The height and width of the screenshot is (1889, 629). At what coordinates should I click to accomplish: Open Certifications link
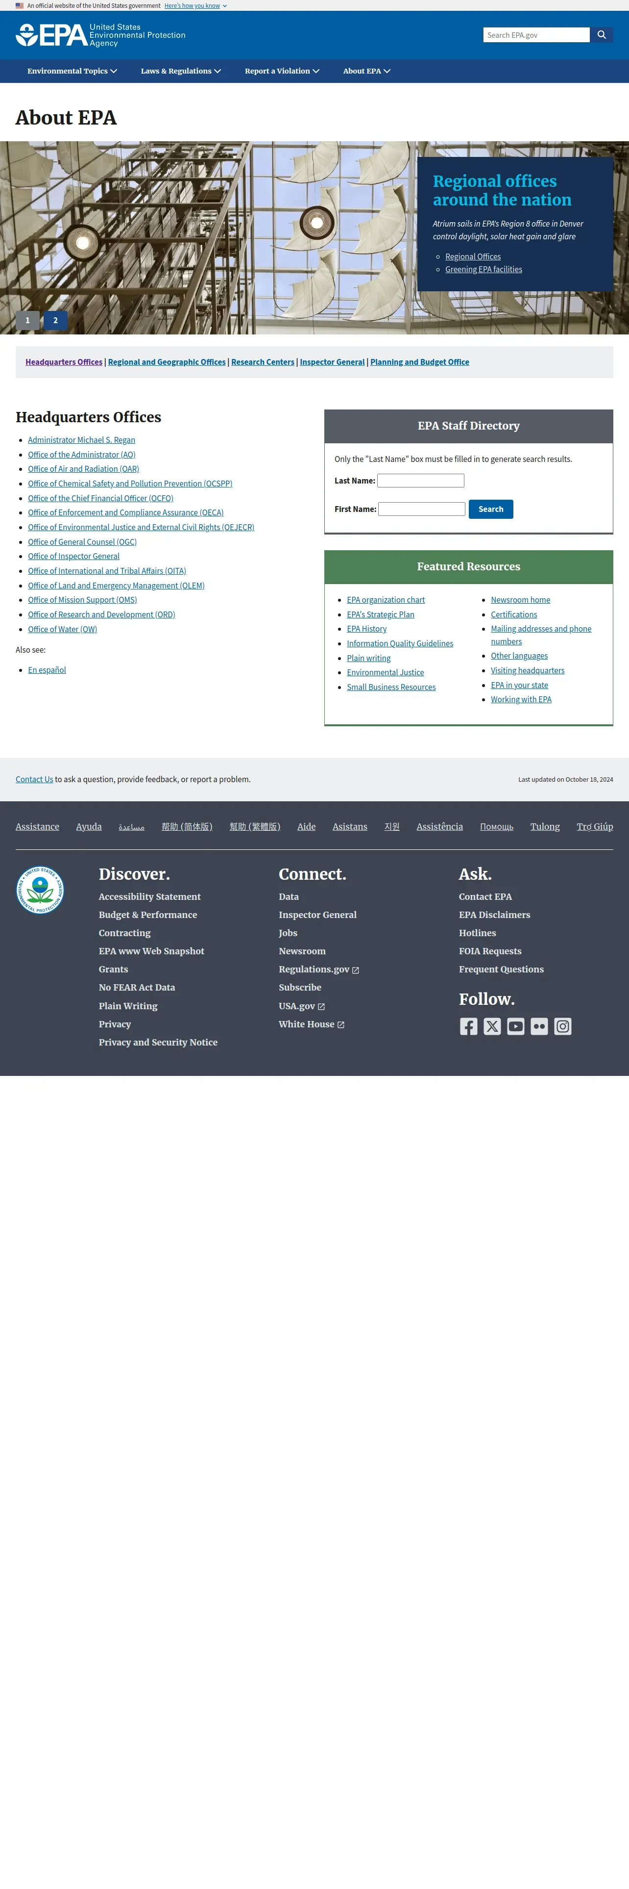coord(514,614)
